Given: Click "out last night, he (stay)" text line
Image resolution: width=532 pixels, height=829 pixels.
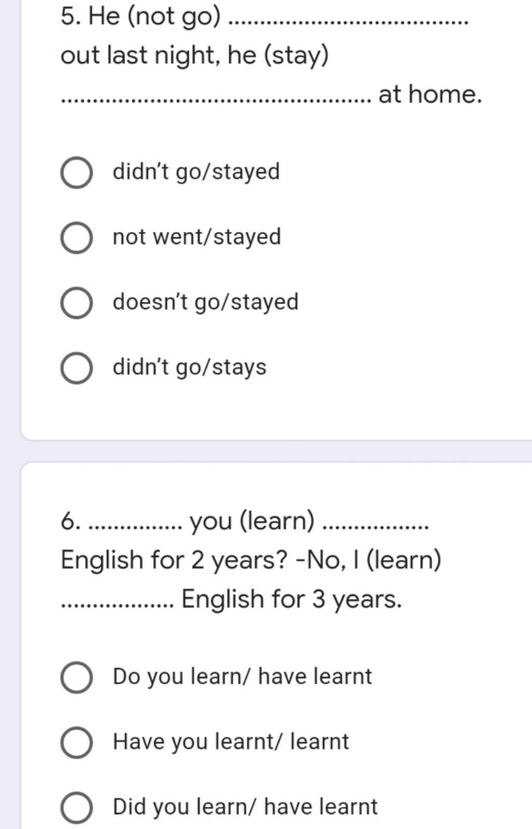Looking at the screenshot, I should pos(195,56).
